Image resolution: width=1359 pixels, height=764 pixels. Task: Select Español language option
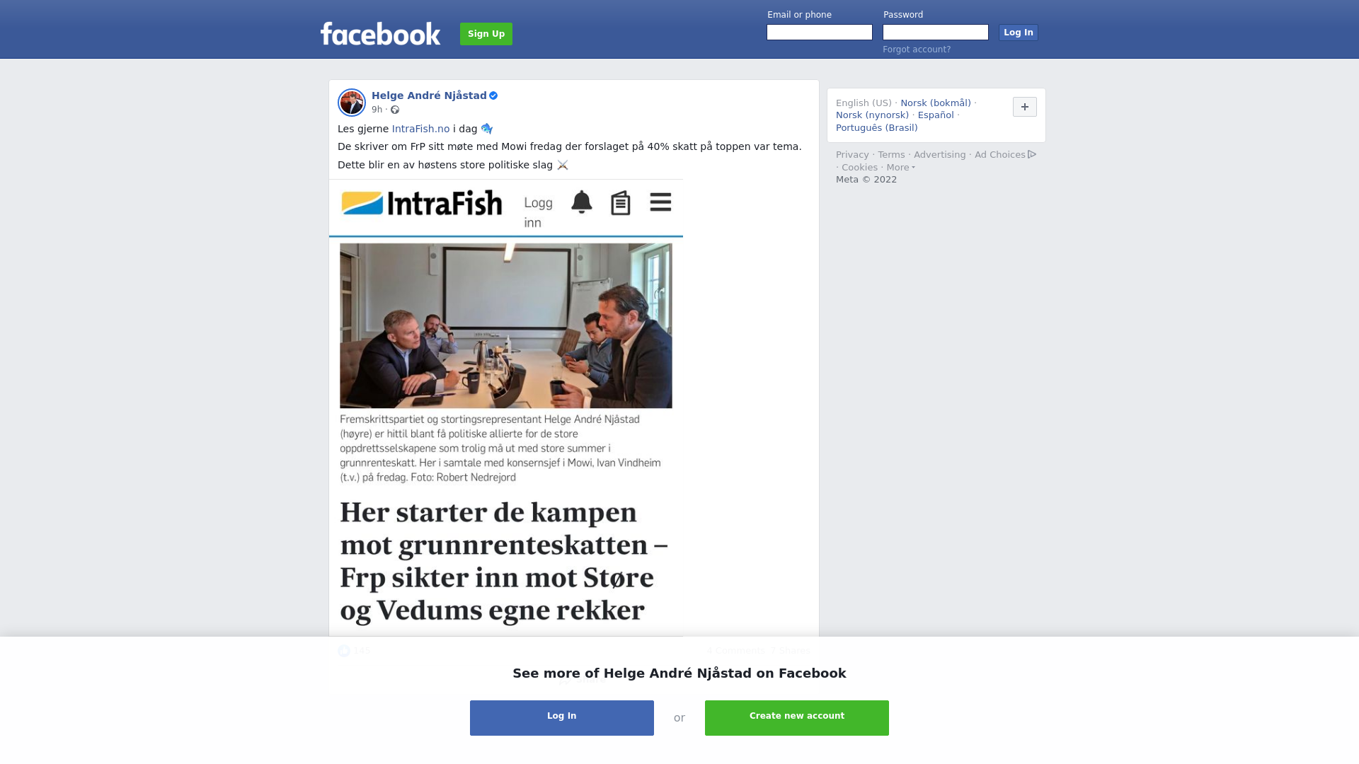[x=936, y=115]
